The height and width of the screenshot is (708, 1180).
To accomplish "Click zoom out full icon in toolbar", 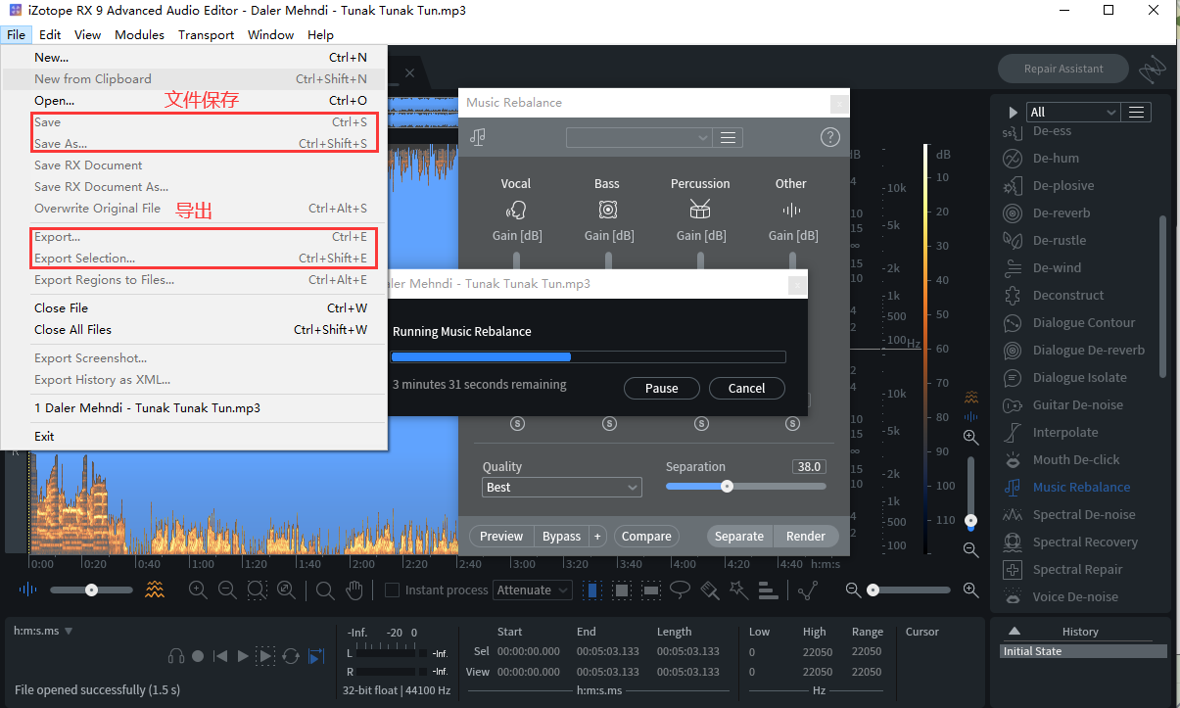I will (x=286, y=590).
